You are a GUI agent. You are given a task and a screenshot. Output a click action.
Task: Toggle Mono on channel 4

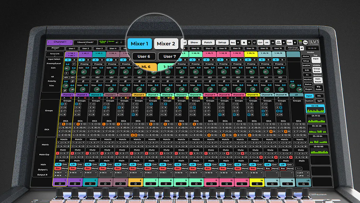click(110, 168)
